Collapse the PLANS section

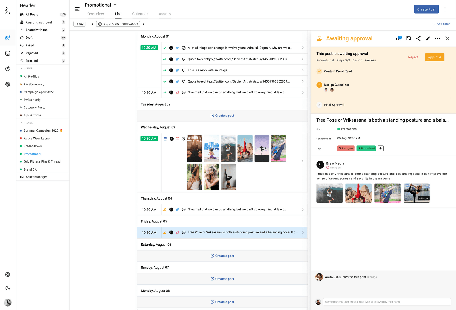21,123
